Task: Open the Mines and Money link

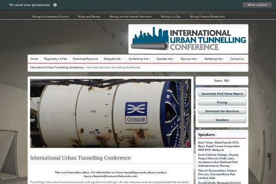Action: [x=89, y=17]
